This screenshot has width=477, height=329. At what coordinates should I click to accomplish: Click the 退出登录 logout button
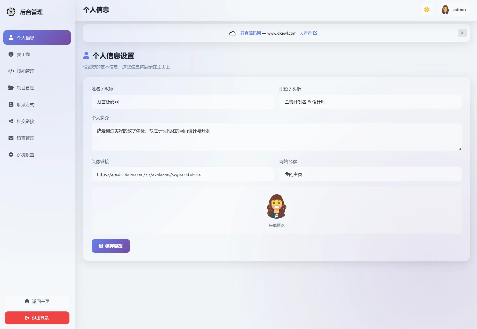[x=37, y=318]
